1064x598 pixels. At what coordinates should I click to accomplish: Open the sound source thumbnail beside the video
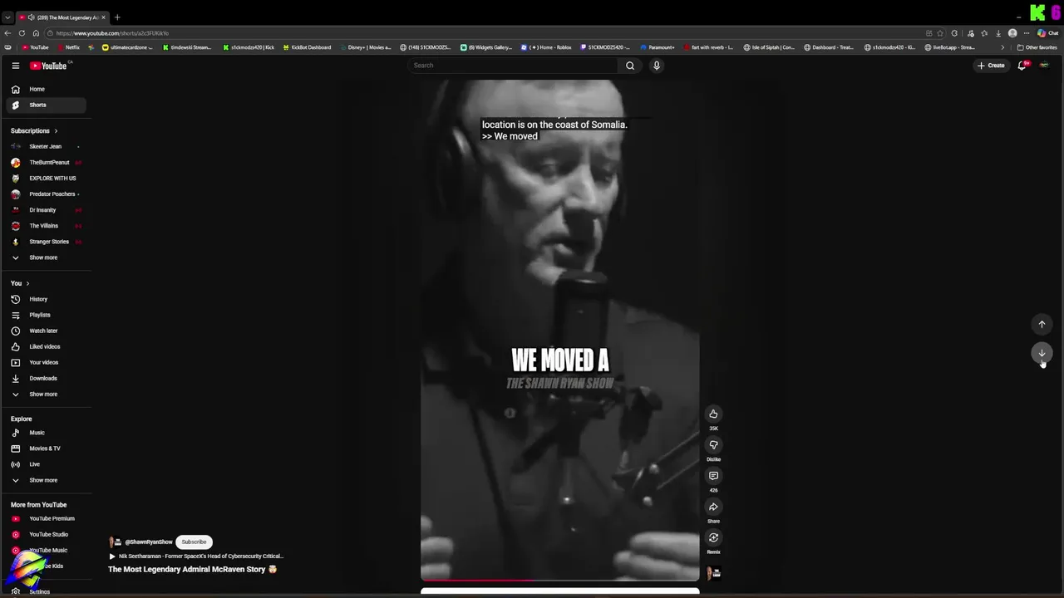(713, 572)
